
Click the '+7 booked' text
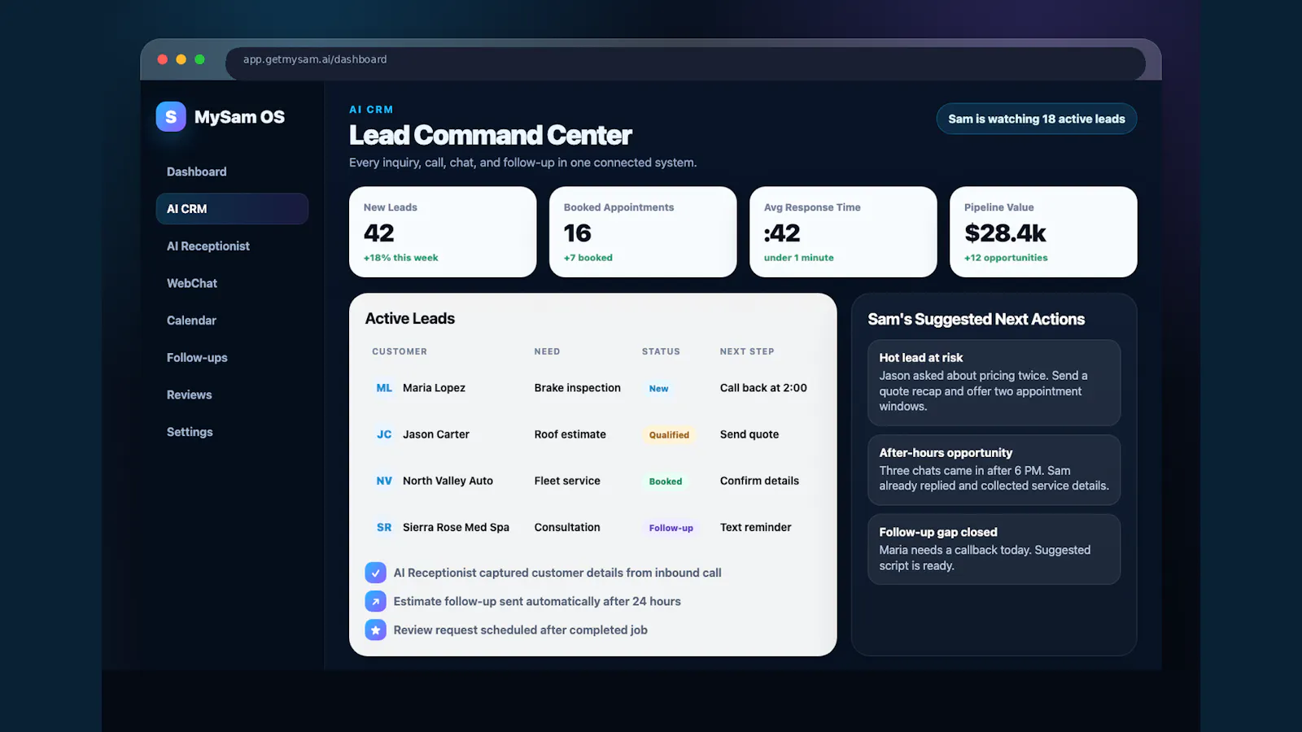tap(588, 258)
